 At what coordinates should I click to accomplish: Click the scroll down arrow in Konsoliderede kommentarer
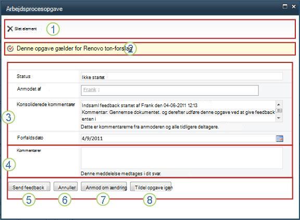279,118
